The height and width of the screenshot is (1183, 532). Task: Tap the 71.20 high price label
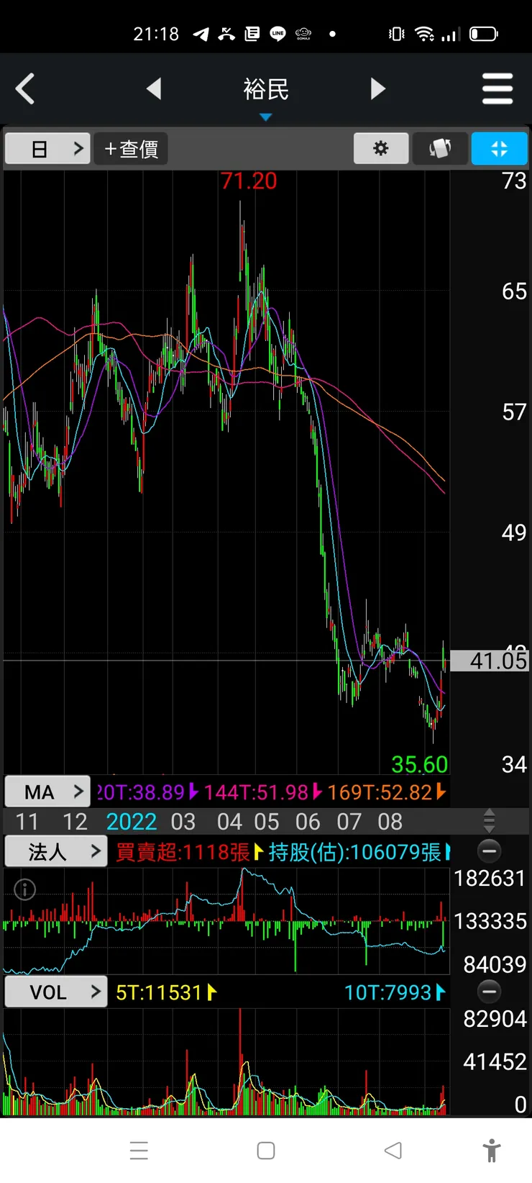(249, 181)
